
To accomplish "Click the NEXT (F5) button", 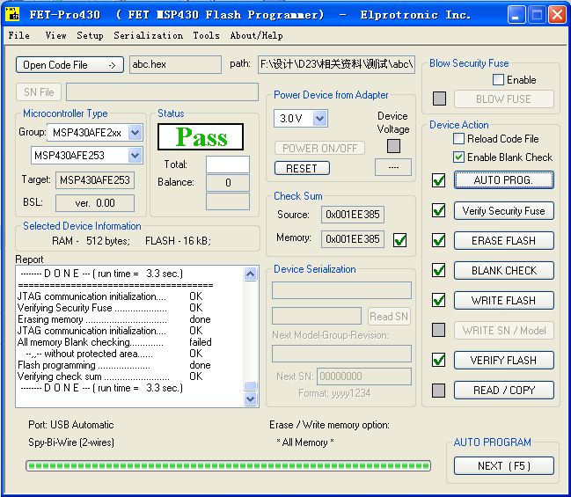I will 504,465.
